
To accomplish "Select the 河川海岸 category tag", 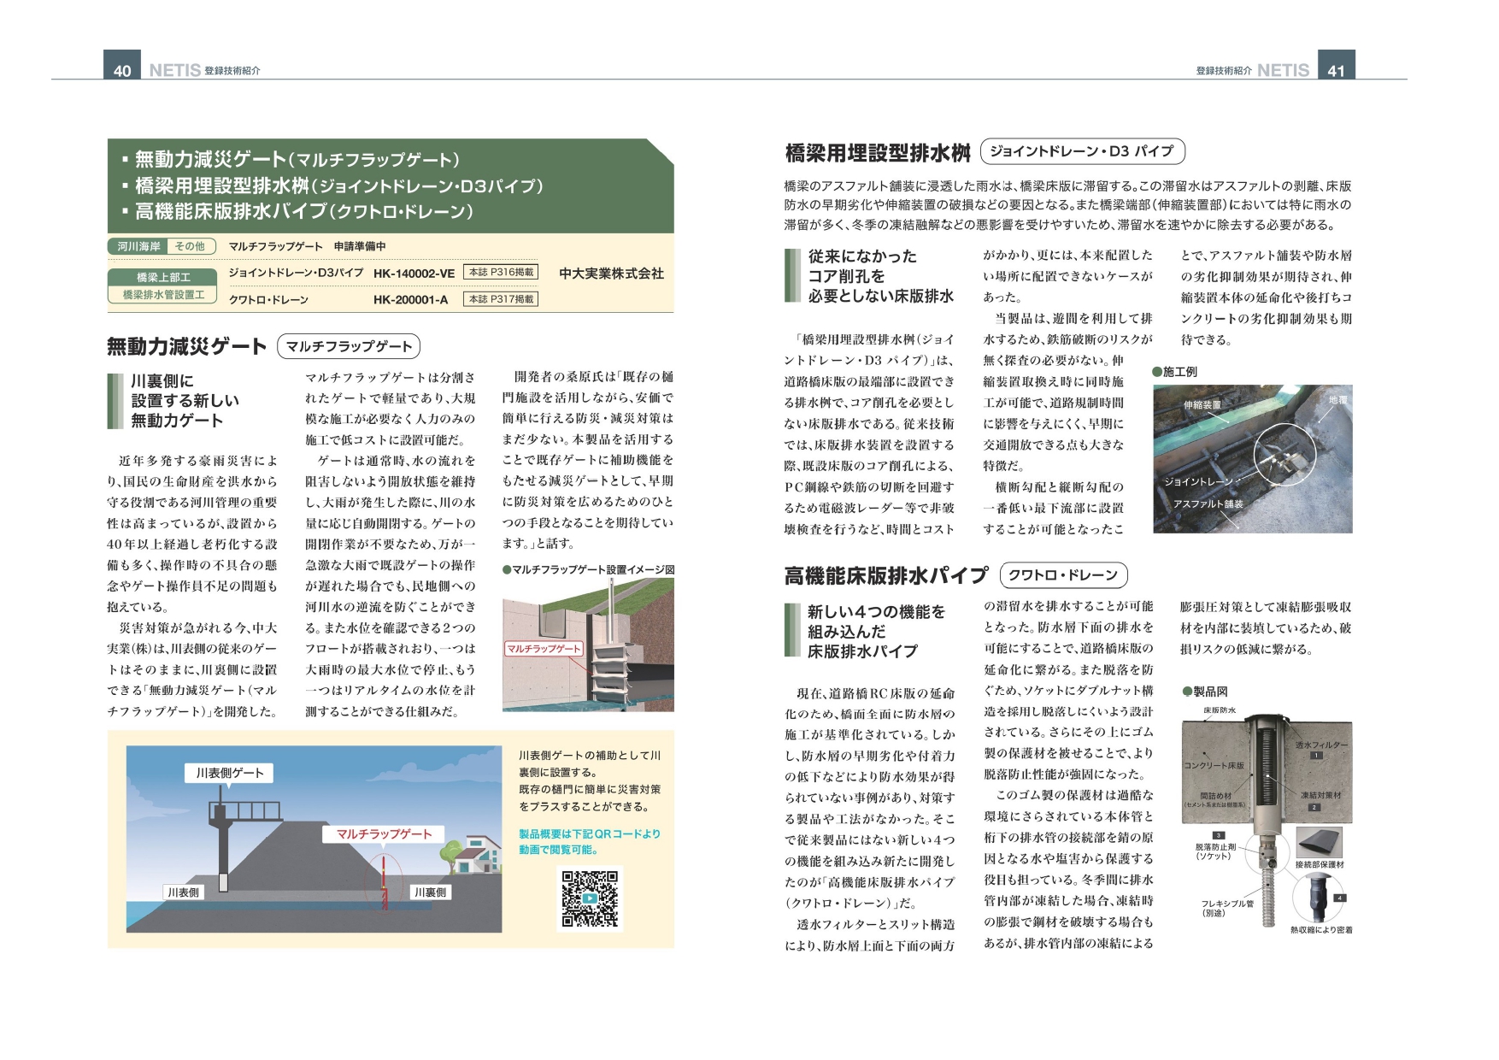I will [138, 246].
